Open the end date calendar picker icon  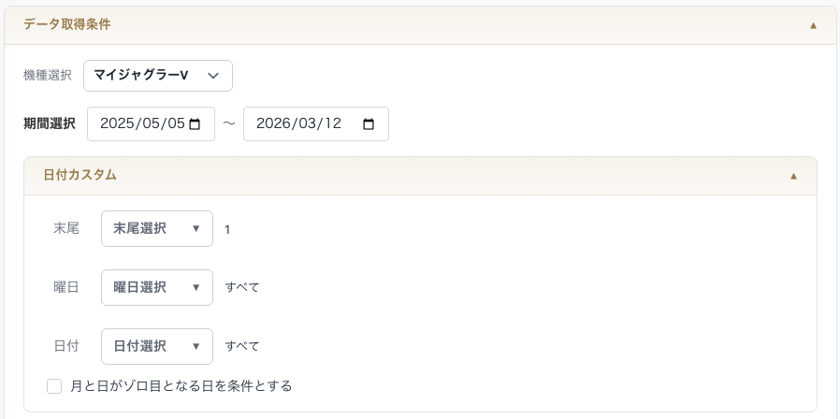point(369,124)
